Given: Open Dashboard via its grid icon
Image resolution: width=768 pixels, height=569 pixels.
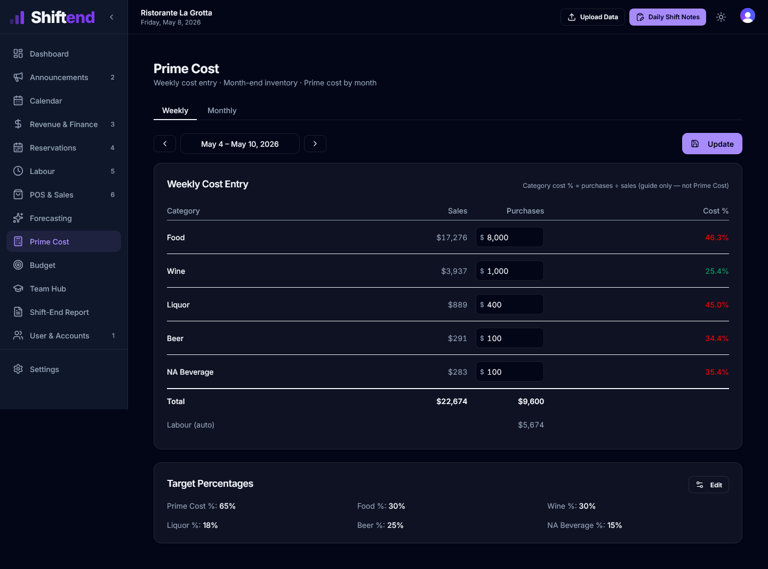Looking at the screenshot, I should point(18,53).
